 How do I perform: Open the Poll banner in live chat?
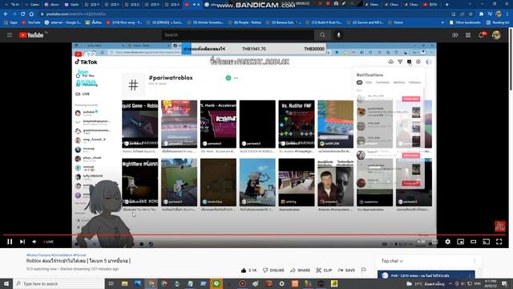(x=427, y=275)
